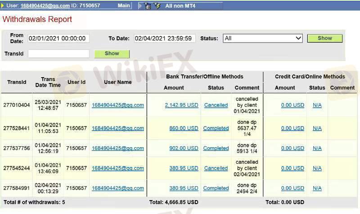This screenshot has height=214, width=360.
Task: Click N/A status link in row 277537756
Action: point(317,148)
